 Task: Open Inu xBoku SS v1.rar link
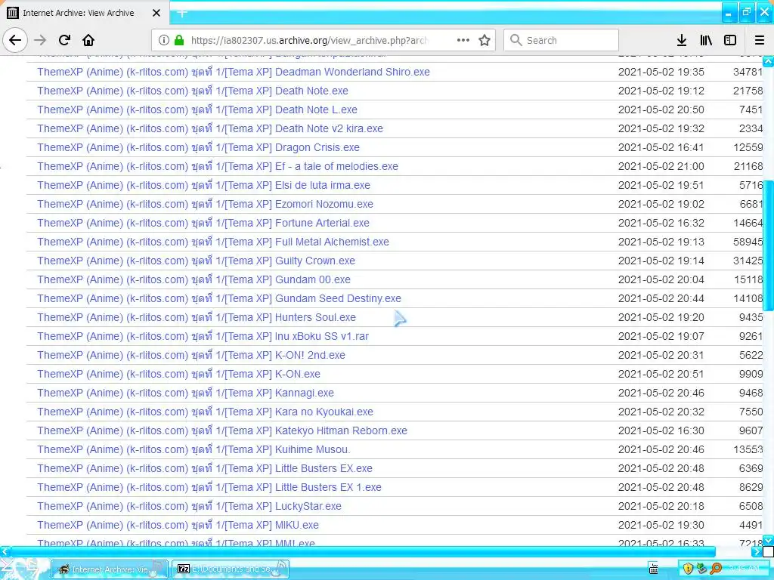[x=203, y=336]
